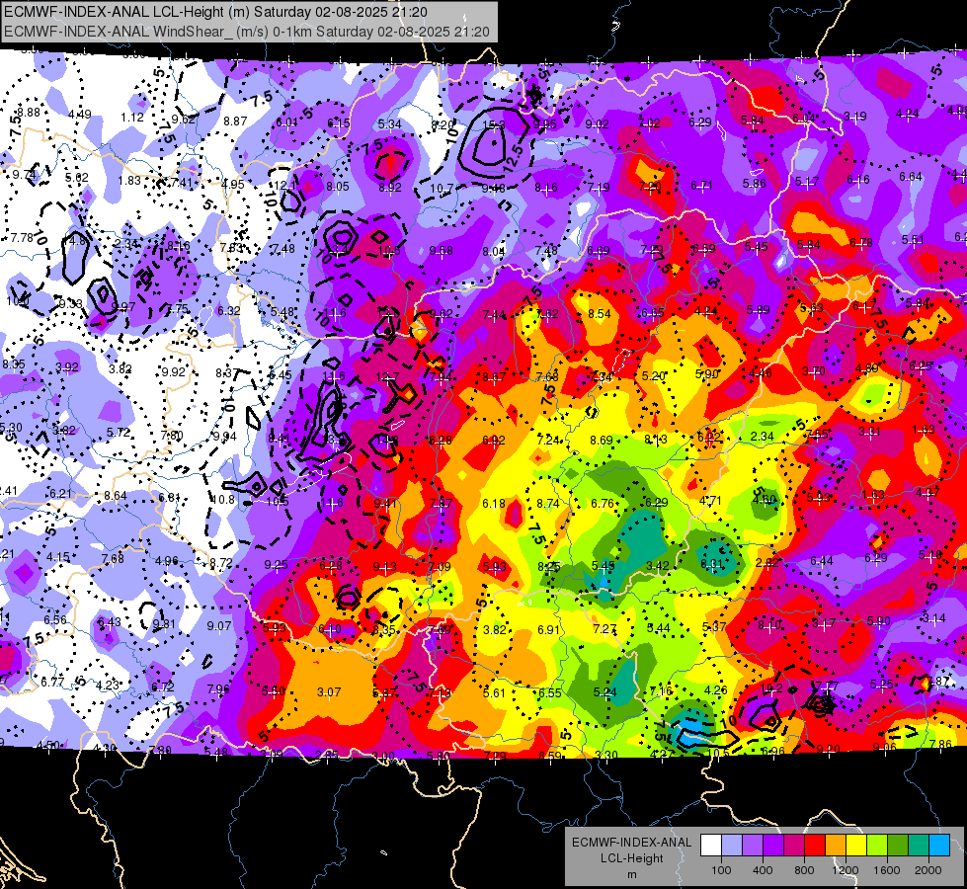This screenshot has height=889, width=967.
Task: Click the wind shear value 5.61
Action: (494, 693)
